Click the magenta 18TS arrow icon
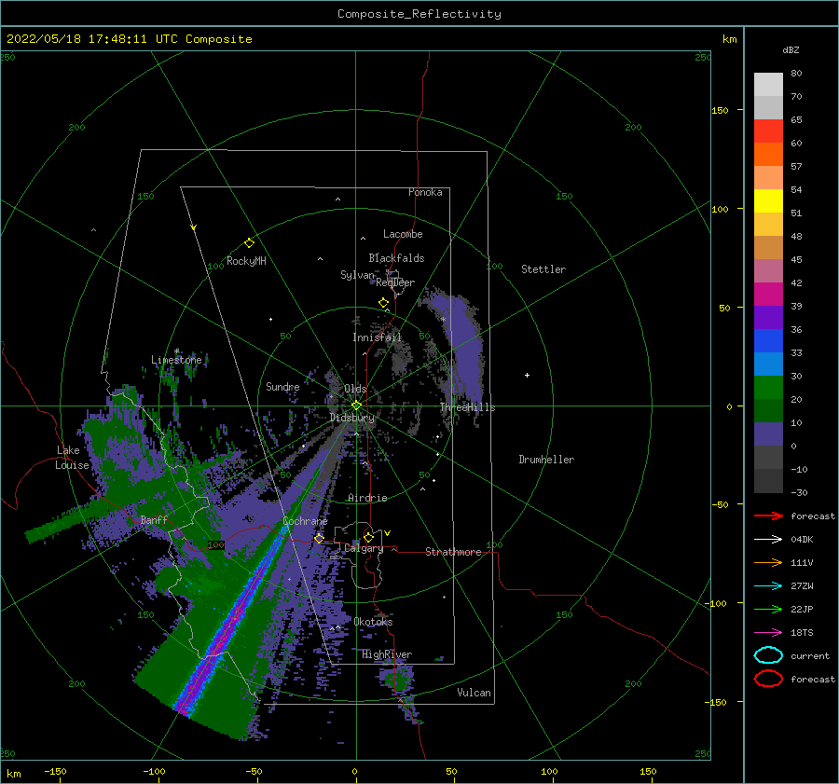Viewport: 839px width, 784px height. (768, 633)
